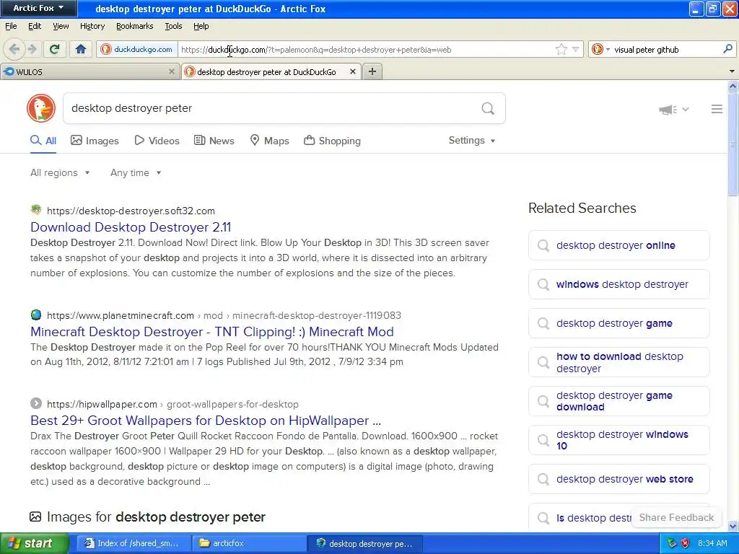The height and width of the screenshot is (554, 739).
Task: Open the Windows Start button
Action: pyautogui.click(x=35, y=543)
